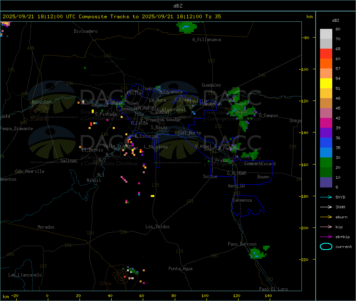Click the Paso_Barroso map label

point(242,244)
